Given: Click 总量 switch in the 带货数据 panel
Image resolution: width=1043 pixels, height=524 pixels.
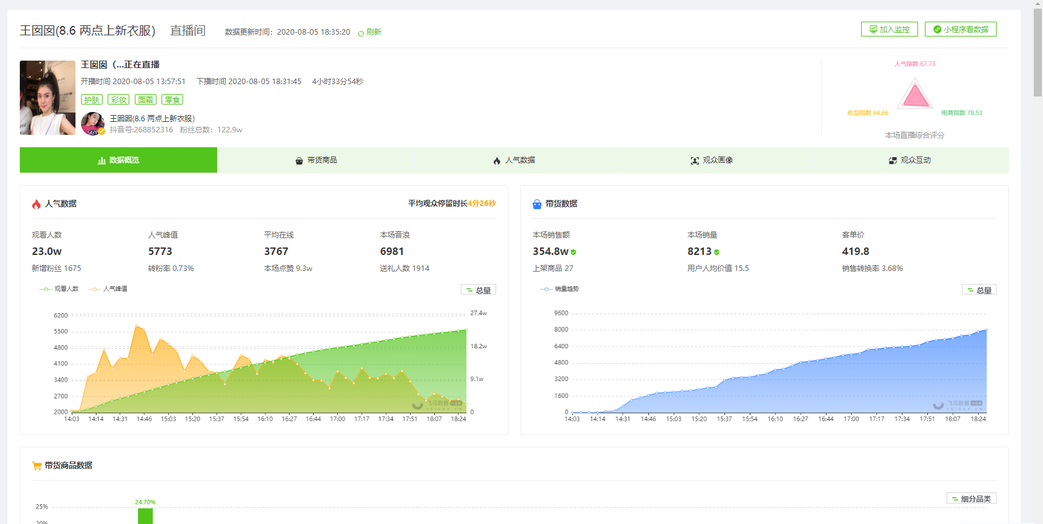Looking at the screenshot, I should pos(979,290).
